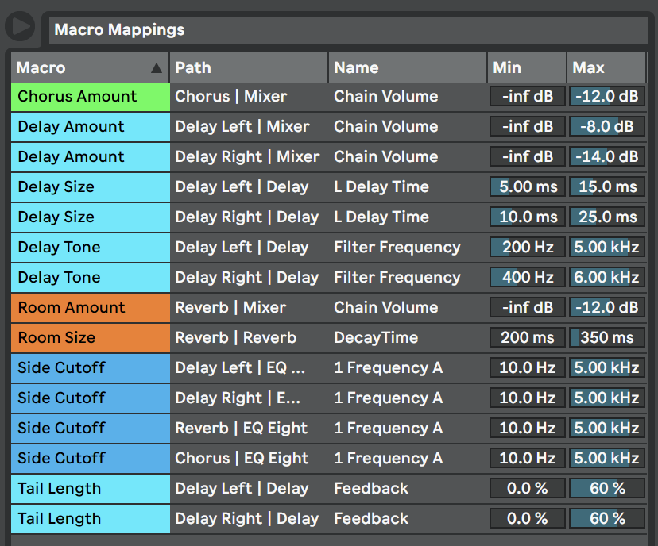Click Delay Right Feedback 60 % max
Image resolution: width=658 pixels, height=546 pixels.
[607, 519]
